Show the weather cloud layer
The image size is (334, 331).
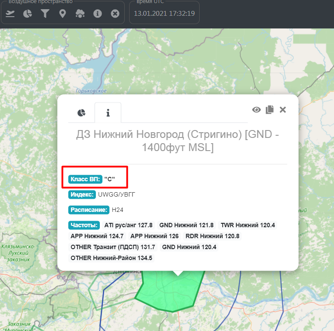click(x=80, y=14)
